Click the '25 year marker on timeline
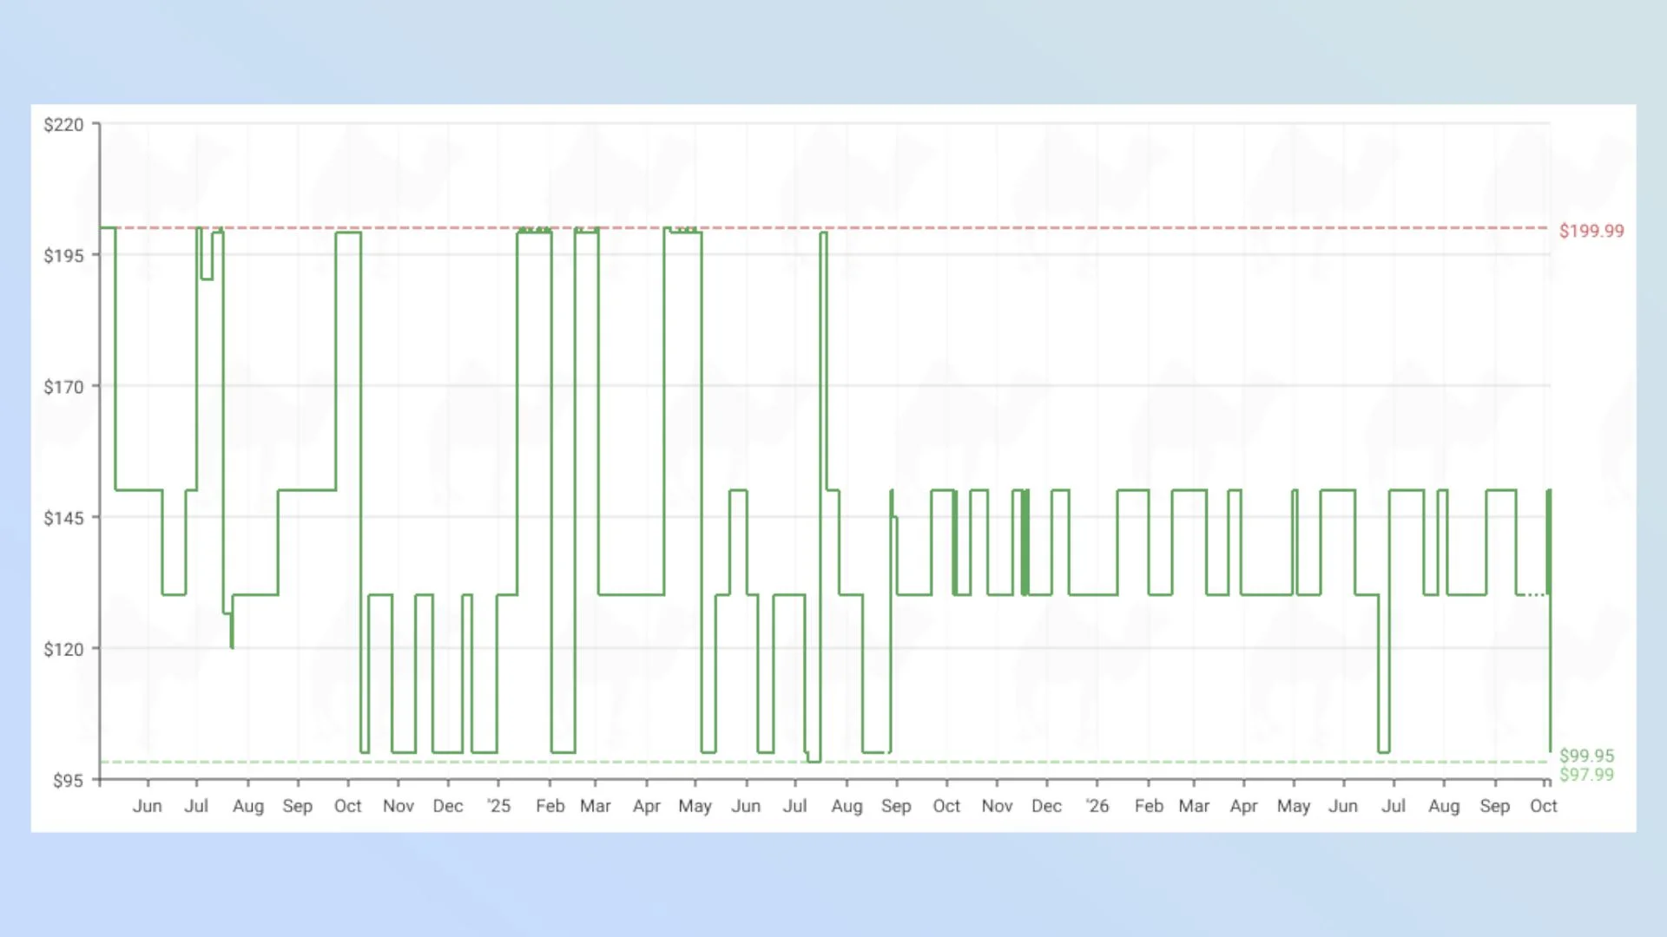 tap(498, 806)
